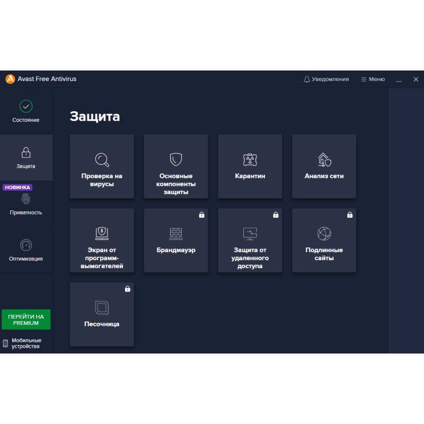
Task: Click the НОВИНКА badge in sidebar
Action: tap(17, 187)
